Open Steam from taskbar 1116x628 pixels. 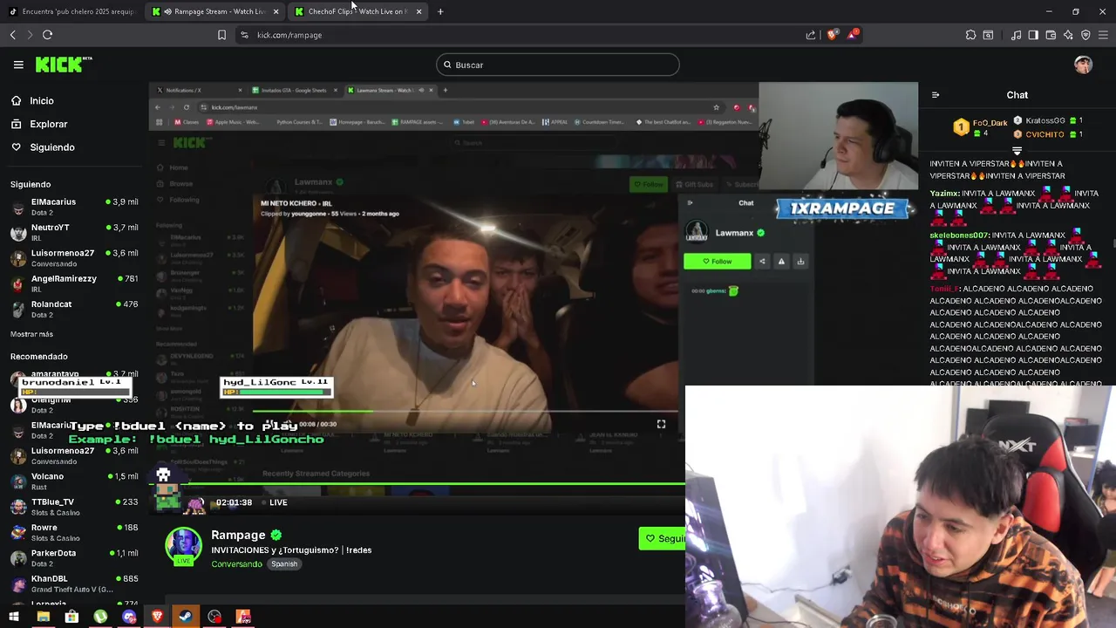coord(186,617)
